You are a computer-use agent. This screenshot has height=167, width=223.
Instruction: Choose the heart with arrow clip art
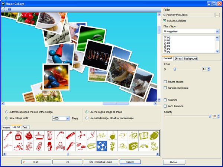coord(123,135)
